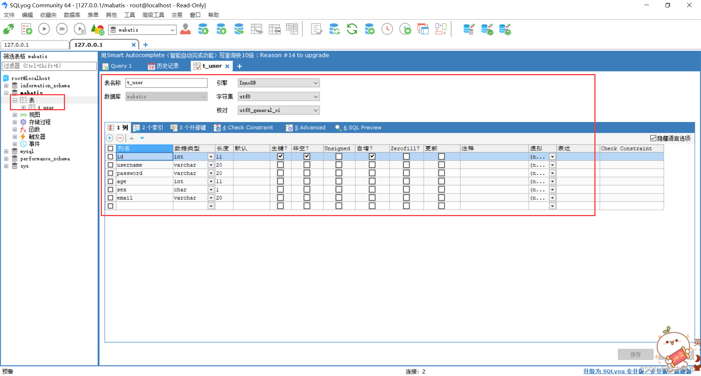Image resolution: width=701 pixels, height=376 pixels.
Task: Open data type dropdown for sex
Action: pos(211,189)
